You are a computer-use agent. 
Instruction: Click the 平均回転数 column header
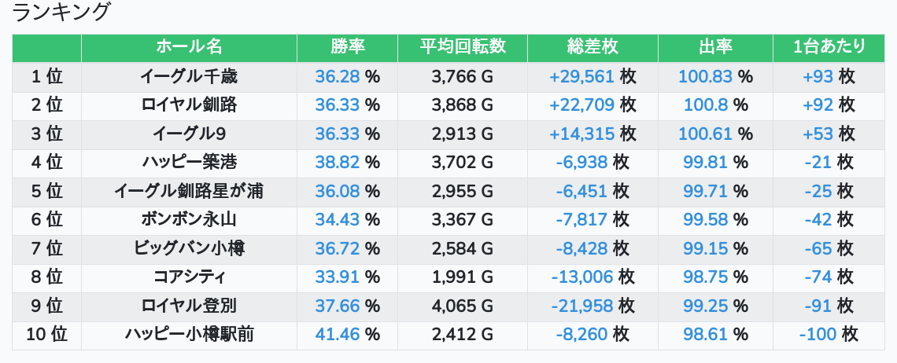coord(463,47)
